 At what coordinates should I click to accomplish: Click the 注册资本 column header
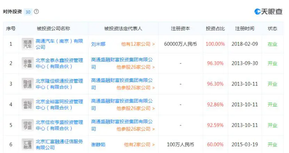click(180, 29)
